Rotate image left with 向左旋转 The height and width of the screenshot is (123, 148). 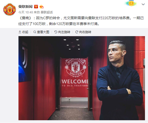62,32
